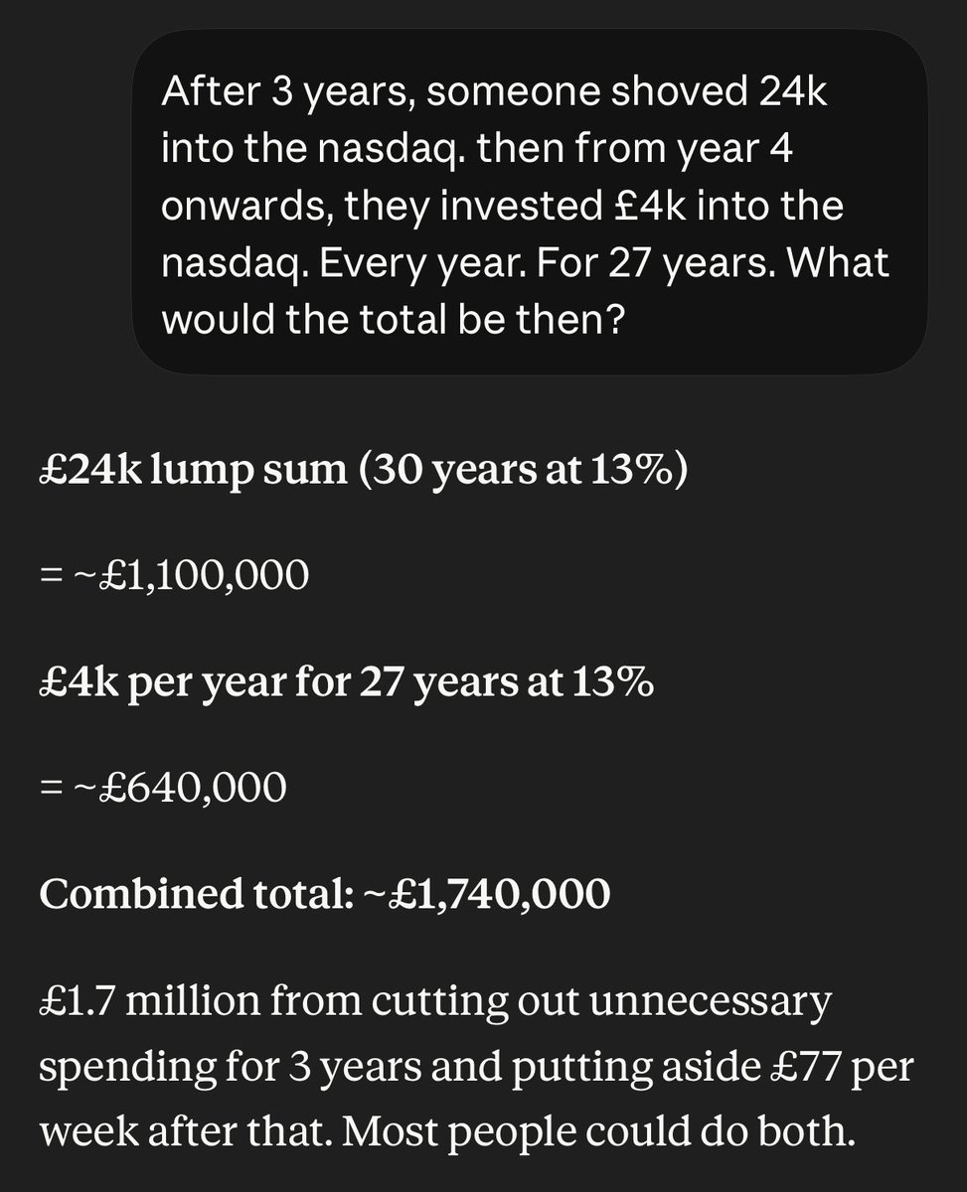This screenshot has height=1192, width=967.
Task: Click "would the total be then?" question
Action: pyautogui.click(x=393, y=323)
